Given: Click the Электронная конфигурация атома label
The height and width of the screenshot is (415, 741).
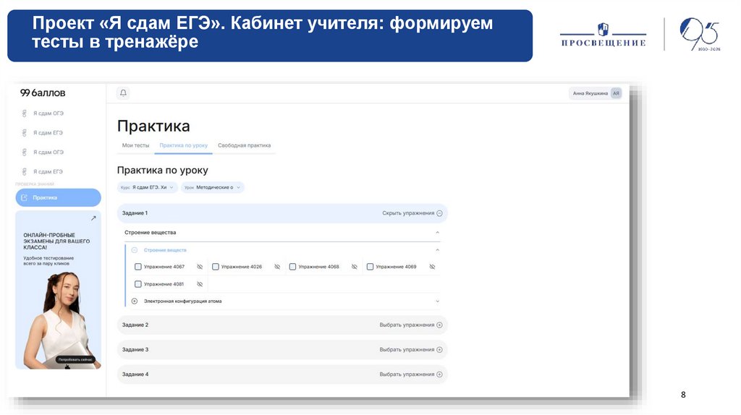Looking at the screenshot, I should 183,301.
